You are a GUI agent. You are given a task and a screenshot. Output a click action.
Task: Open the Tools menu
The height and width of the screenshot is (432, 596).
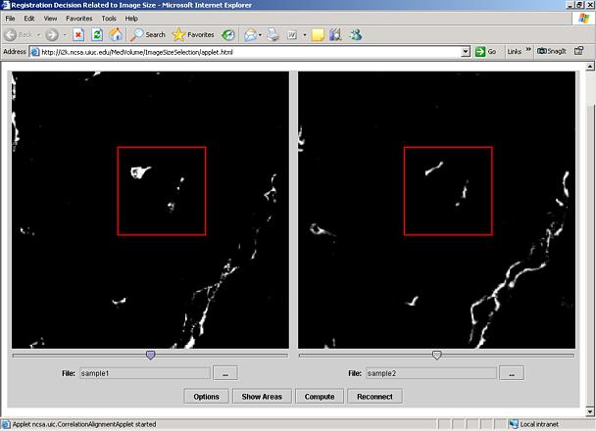[109, 18]
